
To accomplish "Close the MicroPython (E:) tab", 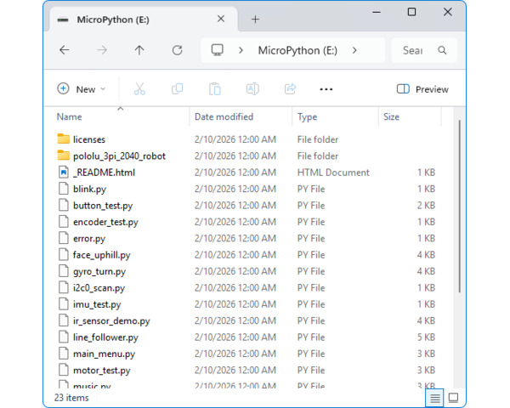I will (221, 19).
